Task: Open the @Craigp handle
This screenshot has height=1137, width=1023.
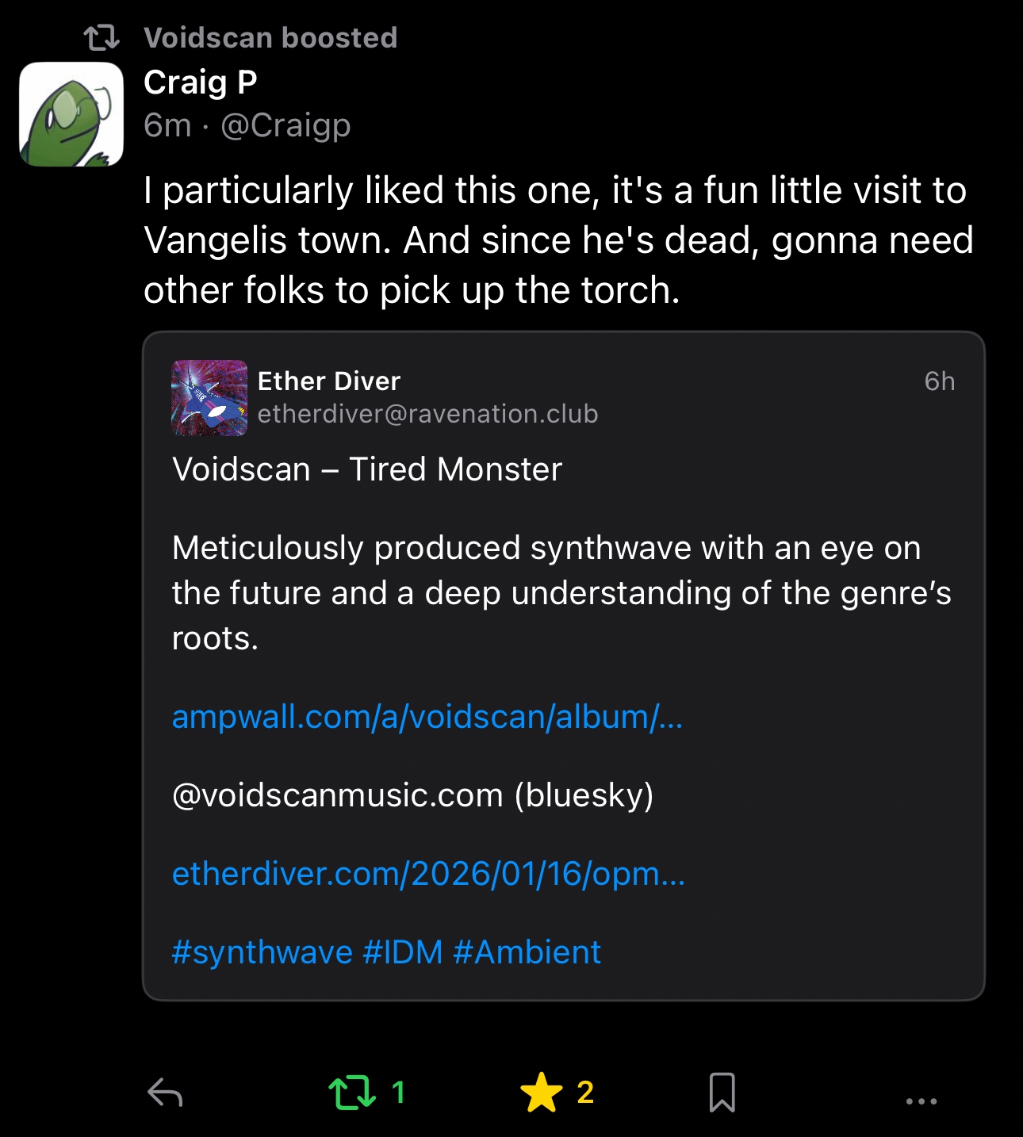Action: click(x=285, y=125)
